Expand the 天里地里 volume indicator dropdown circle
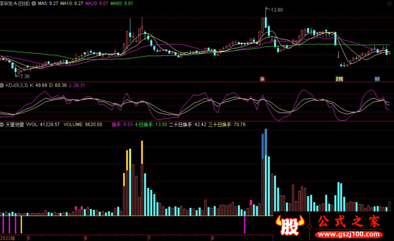Image resolution: width=394 pixels, height=241 pixels. click(x=2, y=125)
